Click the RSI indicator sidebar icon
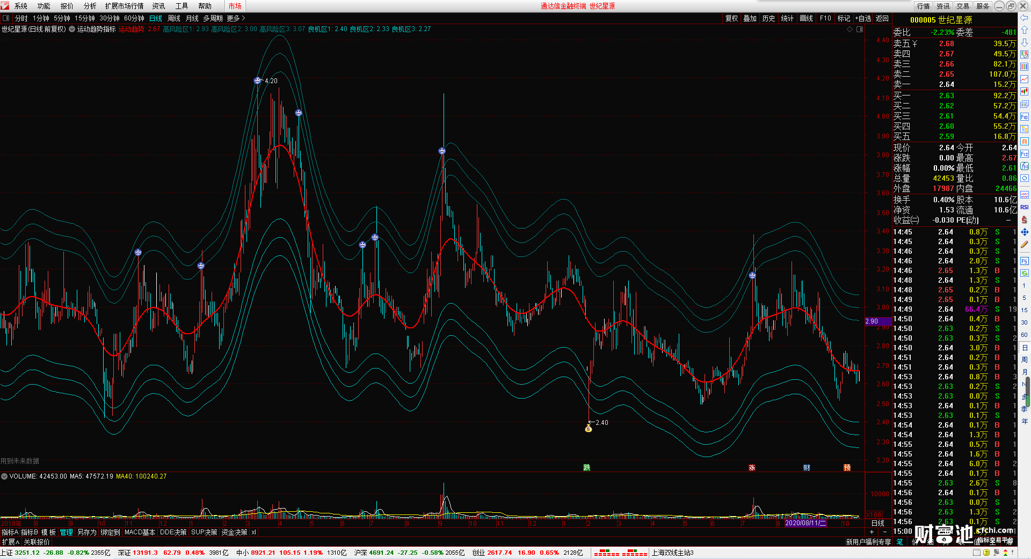Screen dimensions: 1031x559 tap(1025, 207)
